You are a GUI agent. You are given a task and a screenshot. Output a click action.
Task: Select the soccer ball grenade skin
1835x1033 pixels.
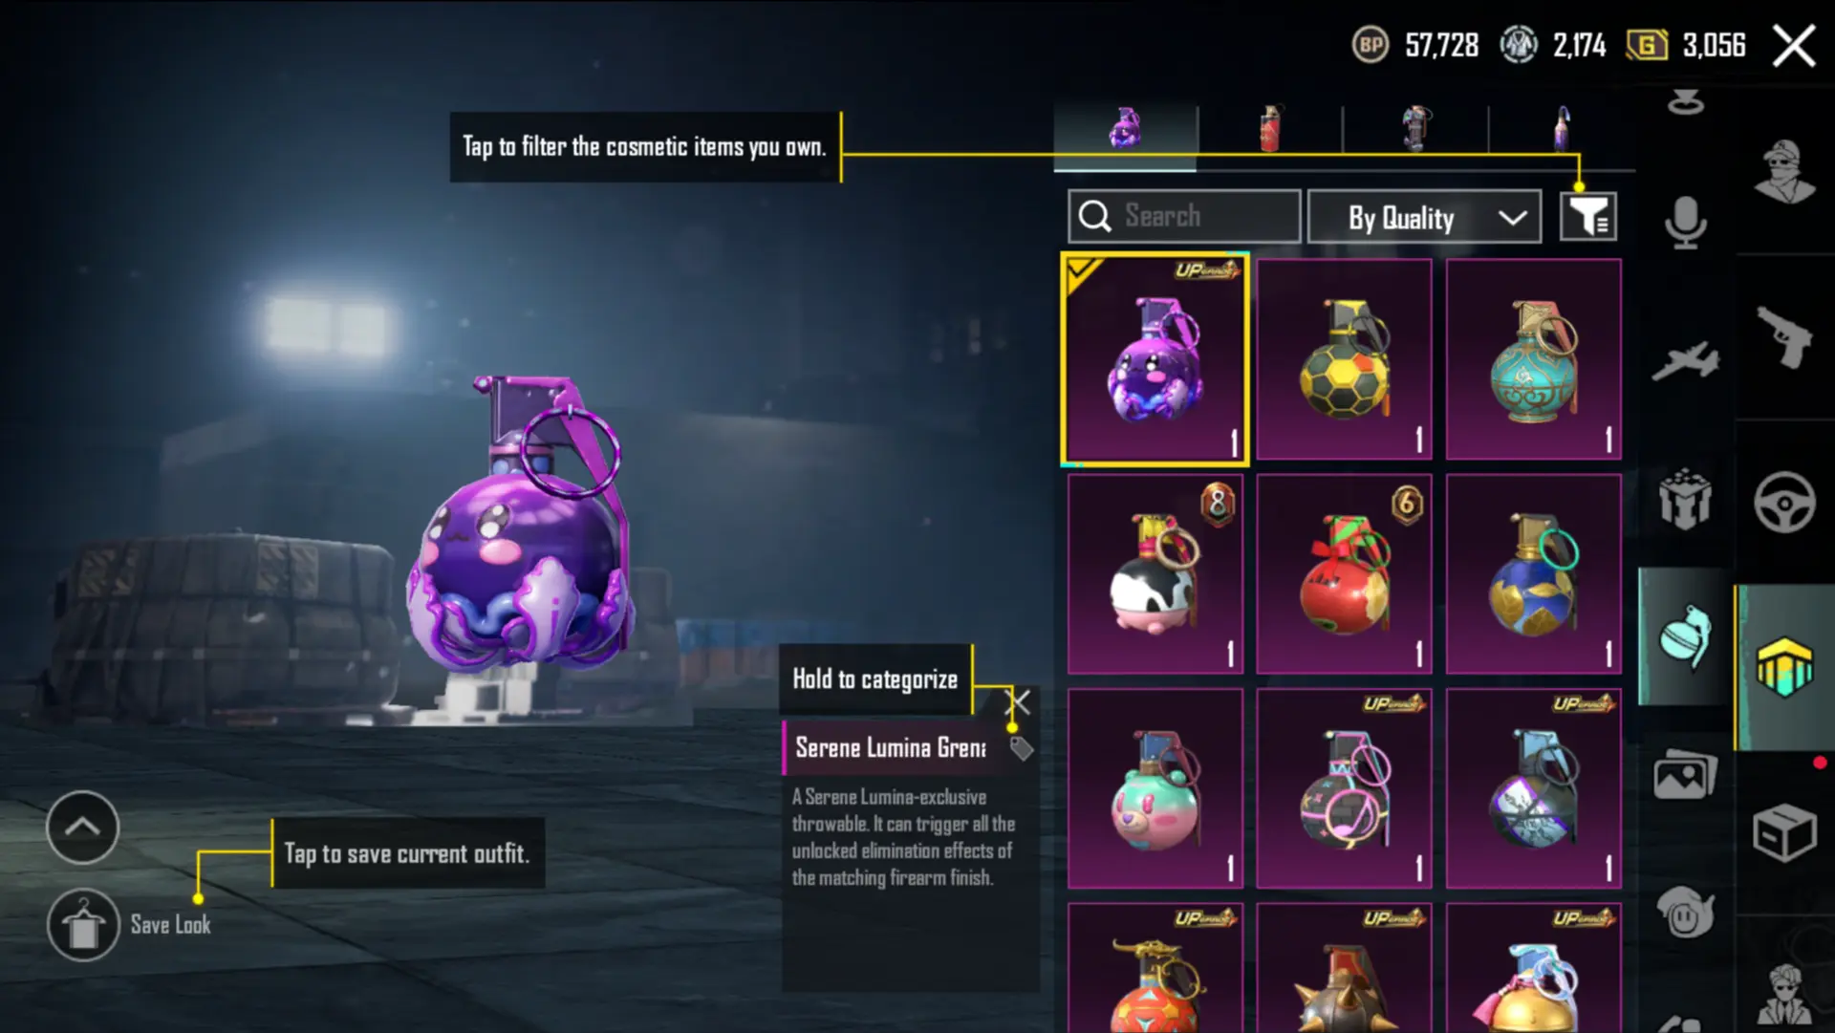click(x=1344, y=359)
